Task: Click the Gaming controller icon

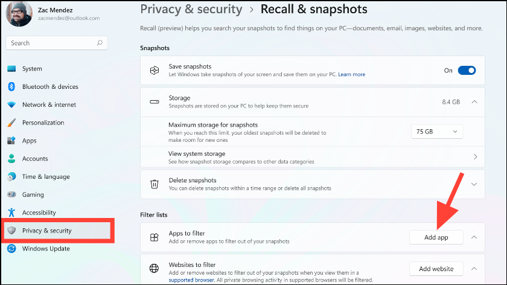Action: point(11,195)
